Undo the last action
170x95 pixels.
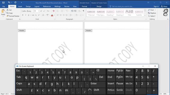point(9,2)
